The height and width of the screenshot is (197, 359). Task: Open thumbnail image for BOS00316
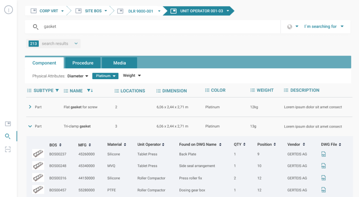(38, 178)
